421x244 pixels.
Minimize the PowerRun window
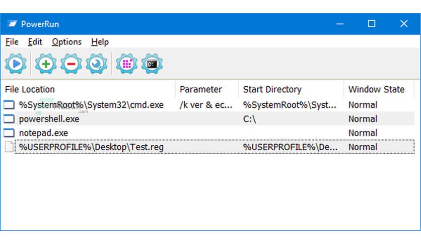point(340,24)
